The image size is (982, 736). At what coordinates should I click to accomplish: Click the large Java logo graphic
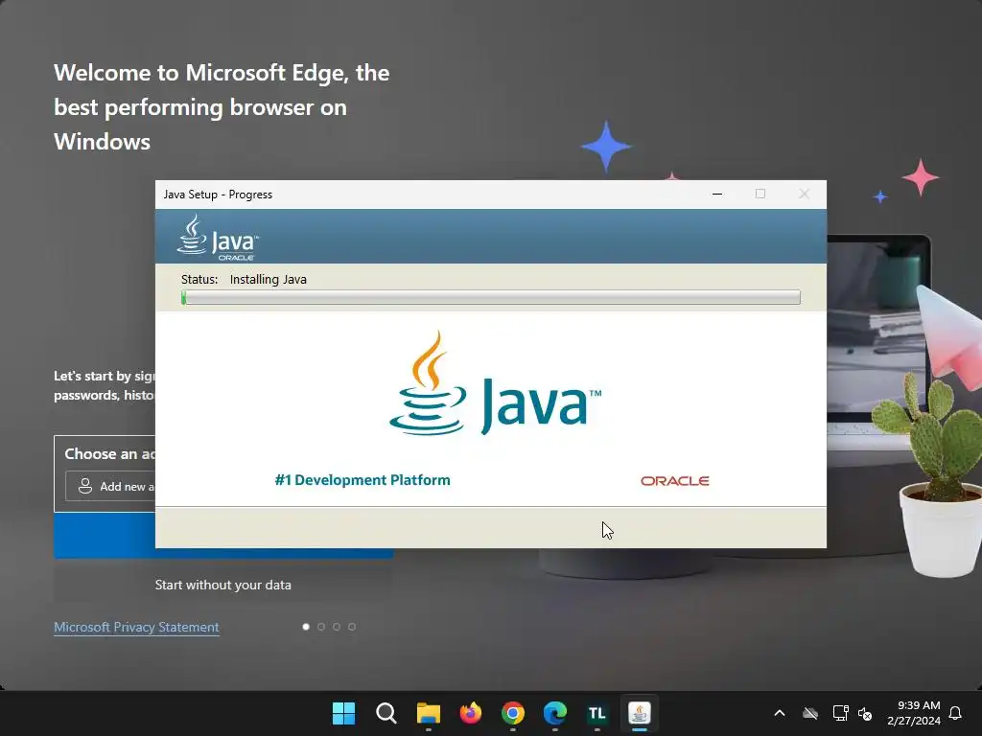(495, 383)
